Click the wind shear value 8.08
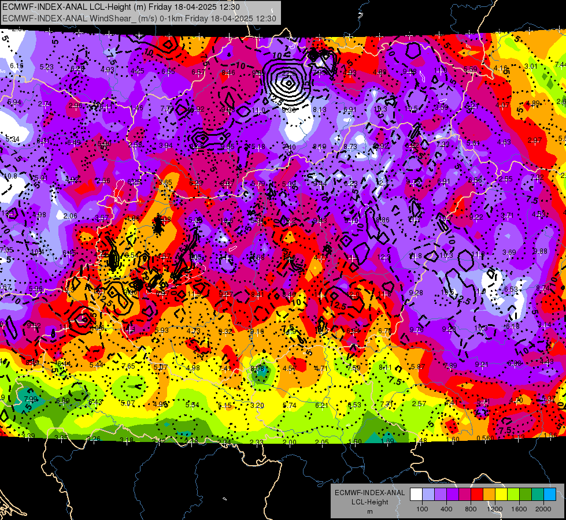 [x=257, y=368]
